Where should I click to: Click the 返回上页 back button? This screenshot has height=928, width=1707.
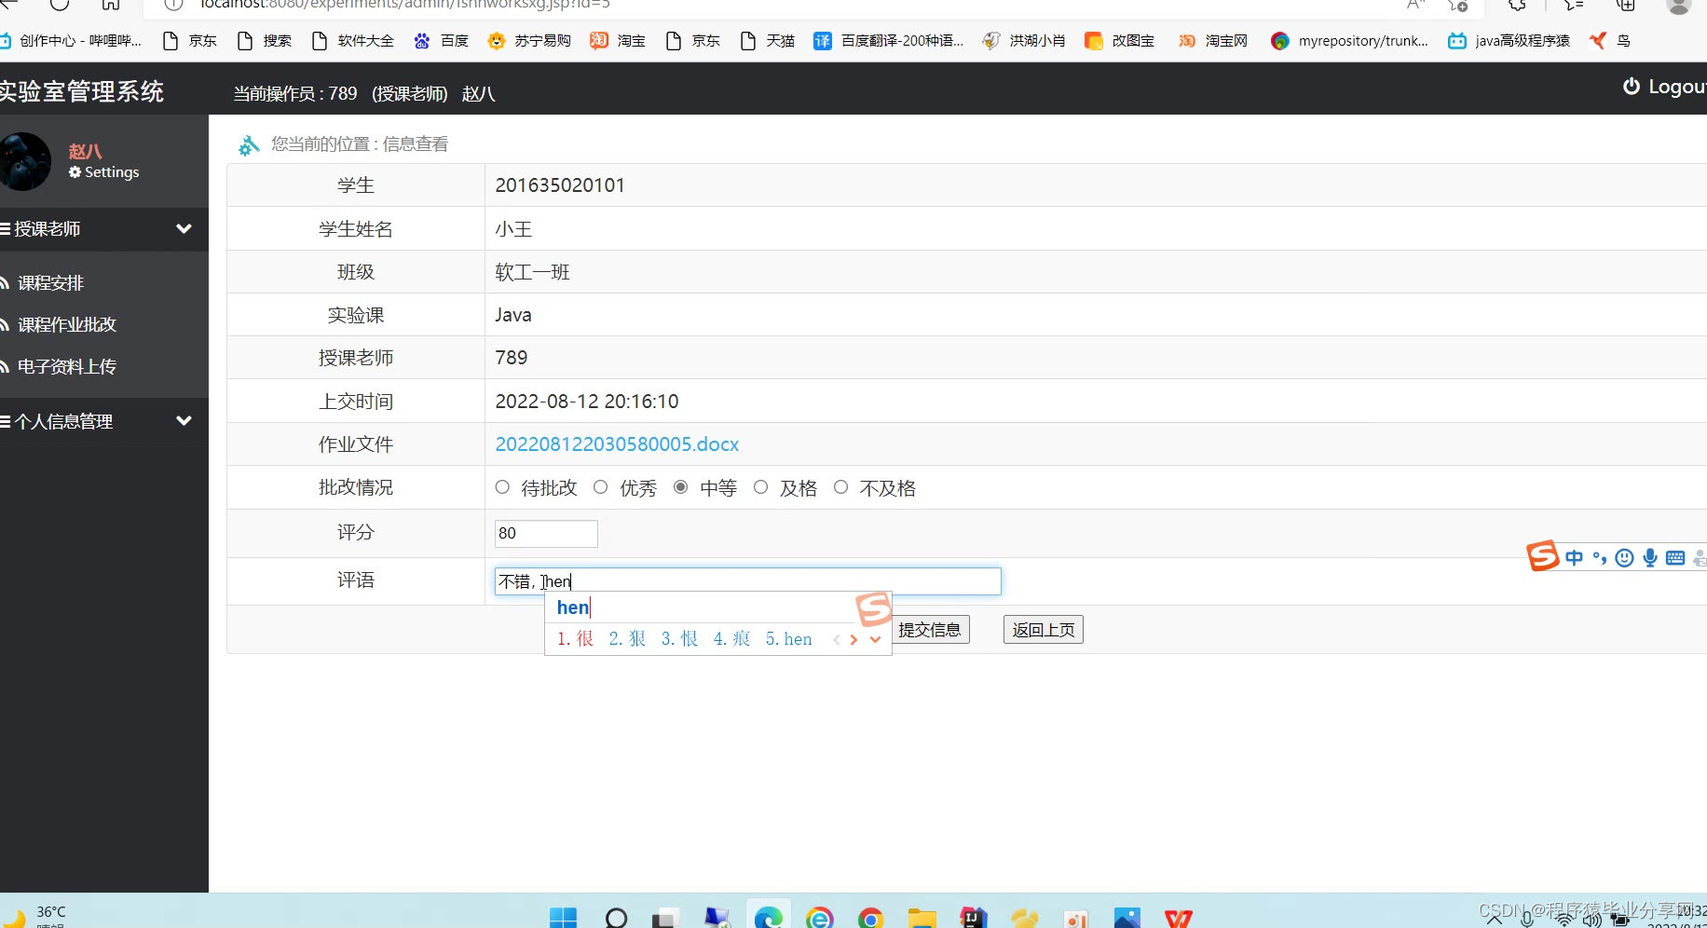tap(1044, 630)
